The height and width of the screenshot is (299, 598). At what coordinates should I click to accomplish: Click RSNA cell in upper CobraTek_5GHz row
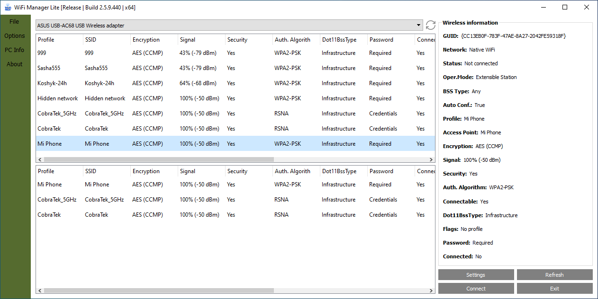click(281, 114)
